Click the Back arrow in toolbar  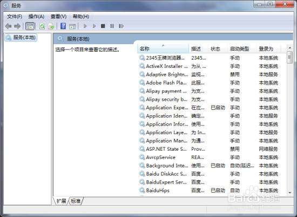coord(8,26)
